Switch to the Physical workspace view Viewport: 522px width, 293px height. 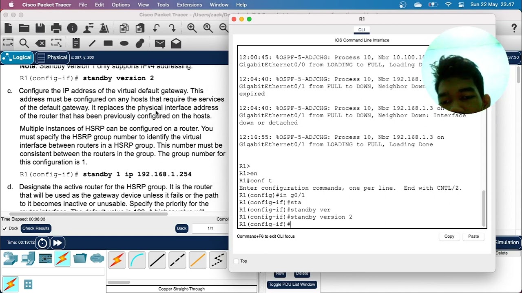[x=52, y=57]
